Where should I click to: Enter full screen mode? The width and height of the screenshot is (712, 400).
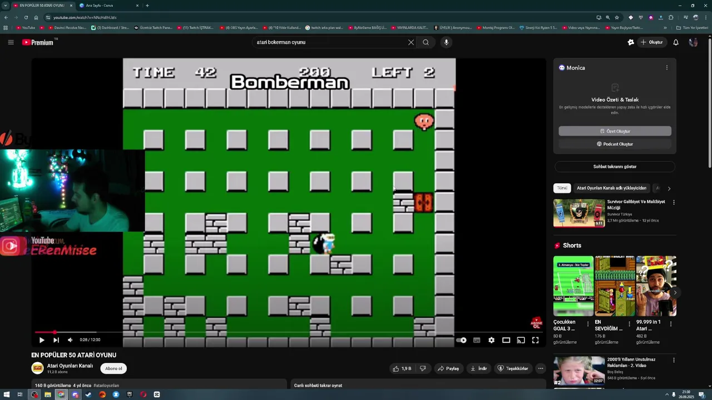(535, 340)
